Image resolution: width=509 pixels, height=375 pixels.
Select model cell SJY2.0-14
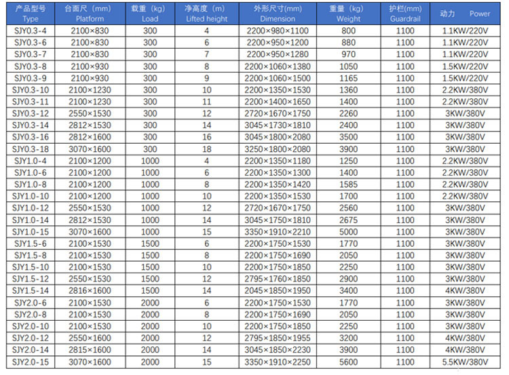click(31, 350)
